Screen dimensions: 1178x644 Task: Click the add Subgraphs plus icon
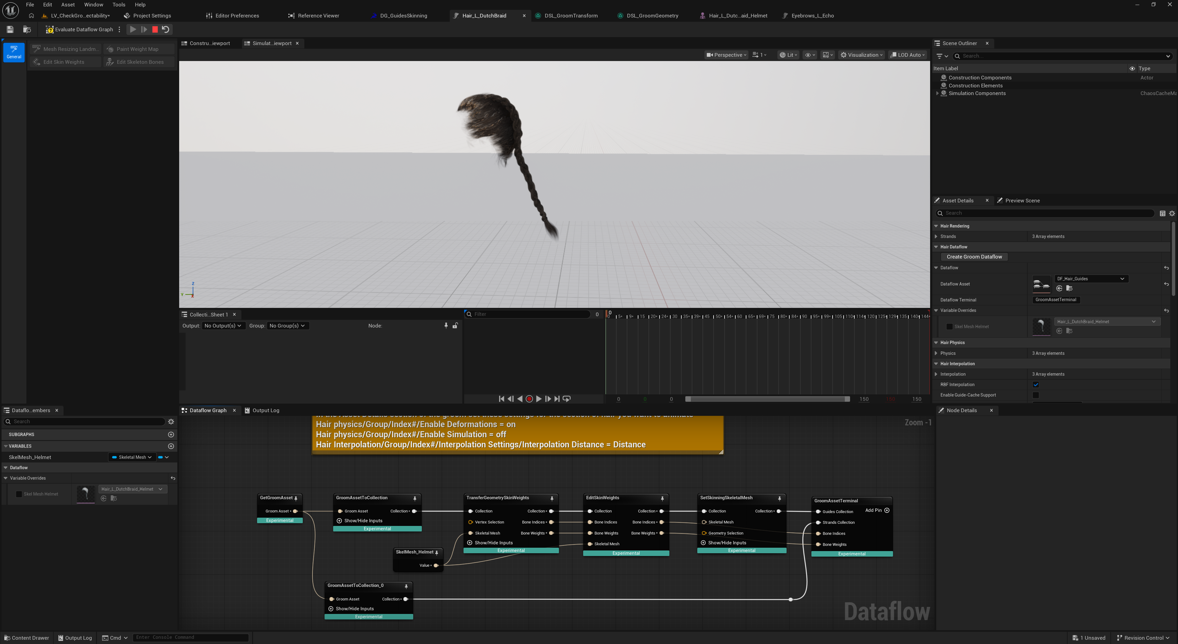pyautogui.click(x=171, y=434)
